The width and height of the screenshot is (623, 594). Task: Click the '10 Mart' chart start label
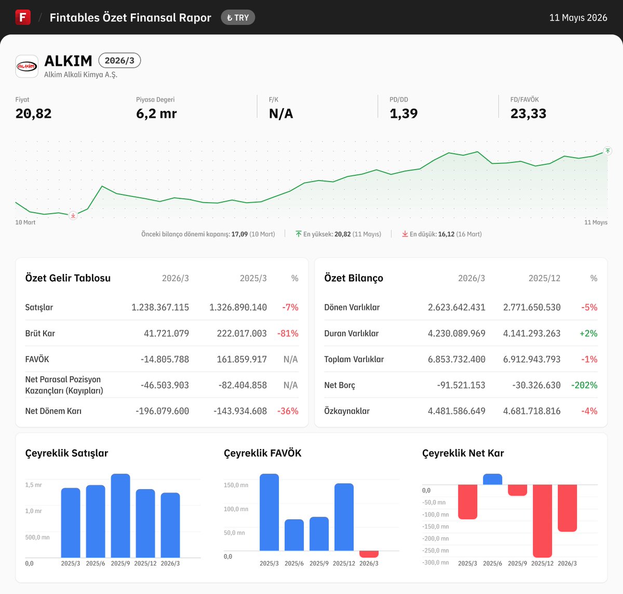[x=25, y=223]
